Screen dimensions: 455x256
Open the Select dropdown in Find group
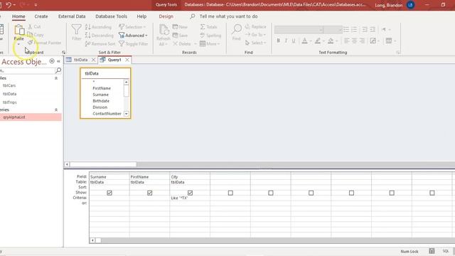[x=256, y=43]
